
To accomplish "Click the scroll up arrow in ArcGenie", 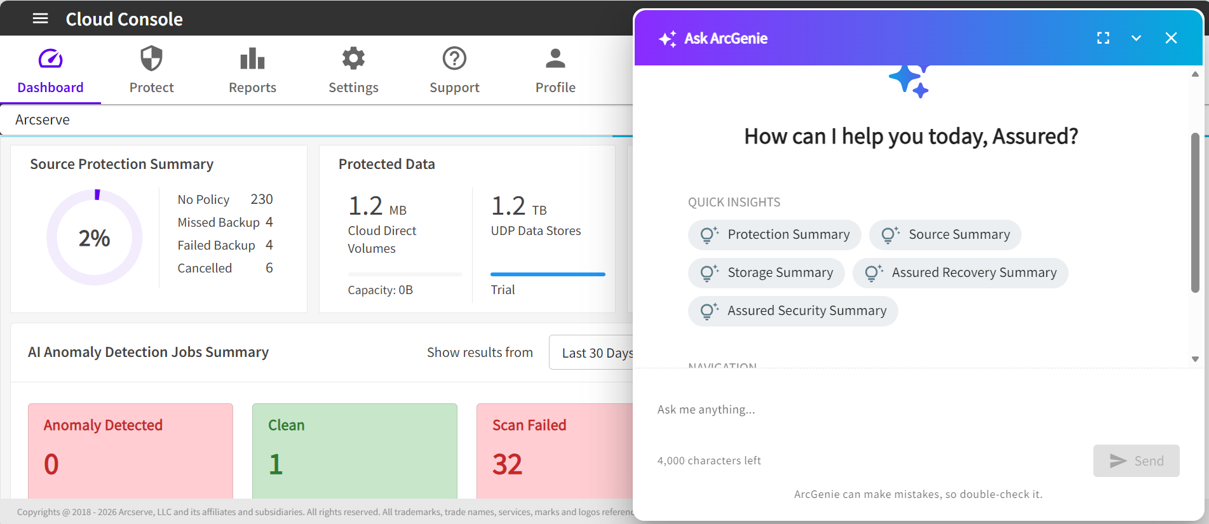I will coord(1195,74).
